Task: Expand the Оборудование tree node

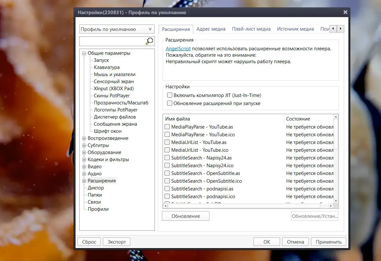Action: click(84, 152)
